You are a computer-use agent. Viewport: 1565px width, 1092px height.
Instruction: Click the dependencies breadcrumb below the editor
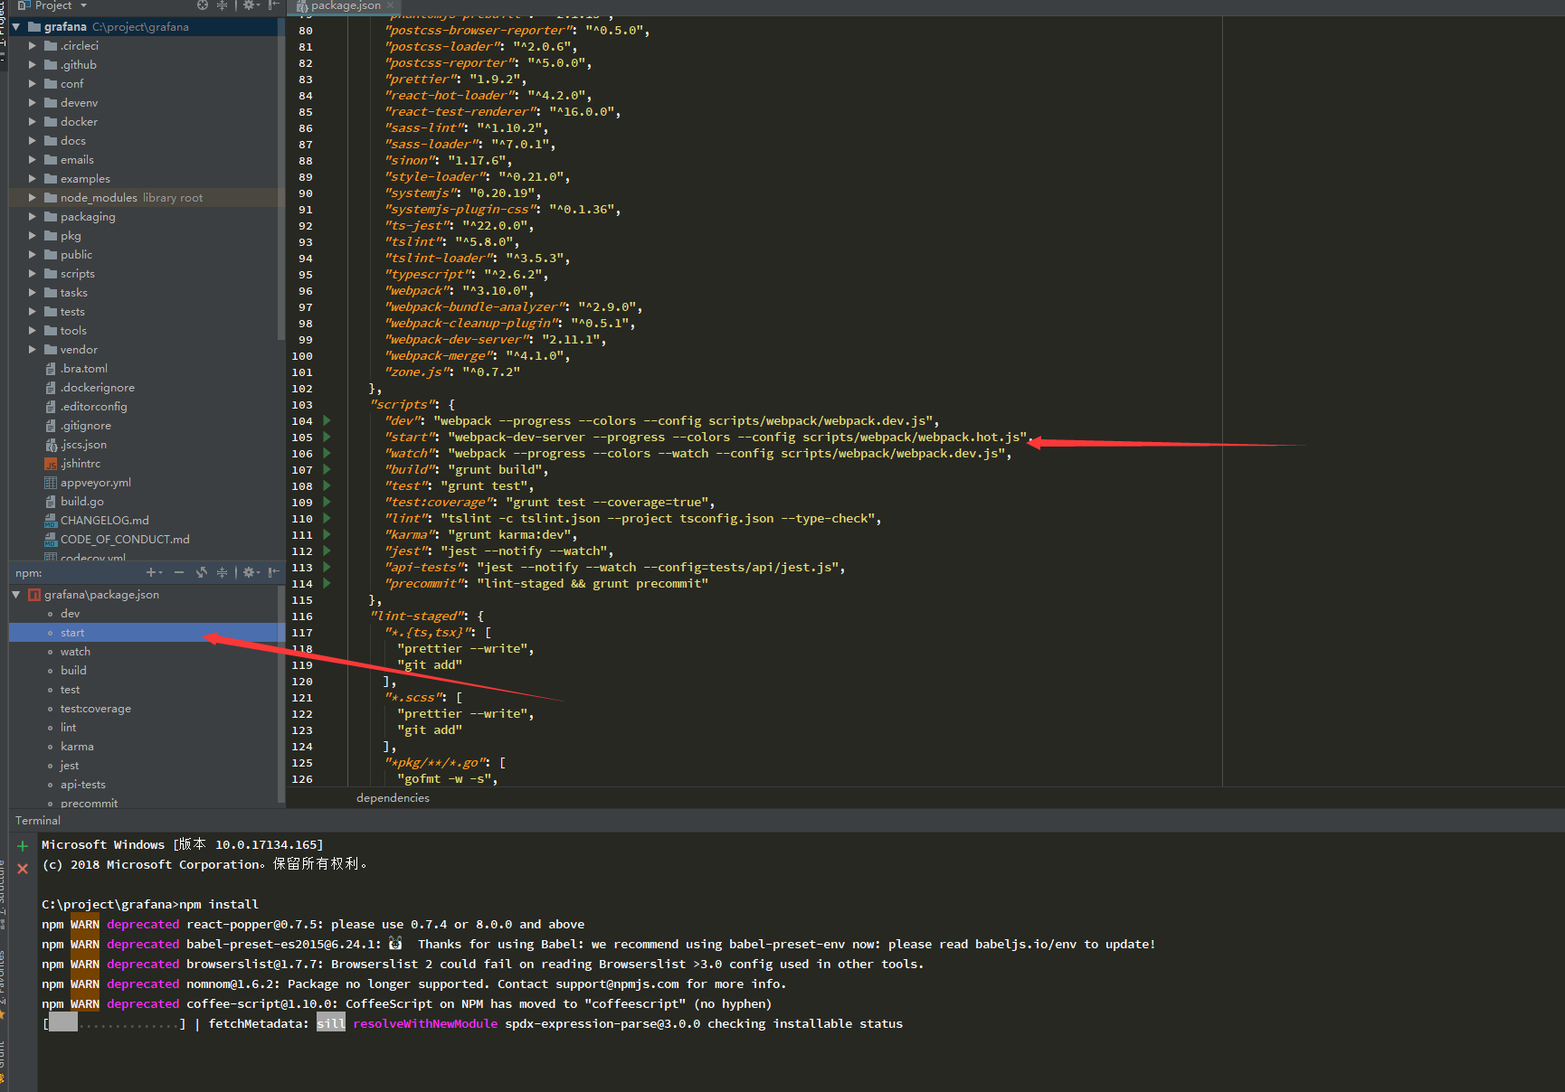point(393,797)
